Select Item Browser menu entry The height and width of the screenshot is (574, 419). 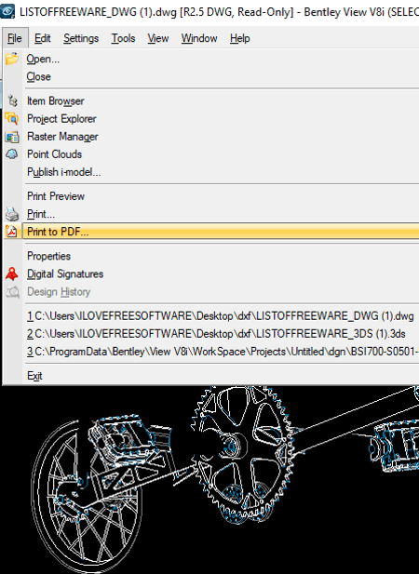pyautogui.click(x=211, y=100)
